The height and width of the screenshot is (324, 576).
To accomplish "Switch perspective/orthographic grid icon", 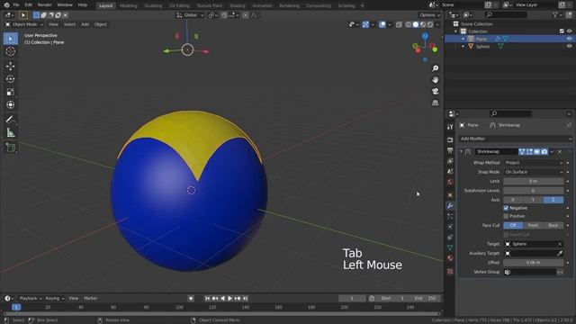I will pyautogui.click(x=436, y=103).
